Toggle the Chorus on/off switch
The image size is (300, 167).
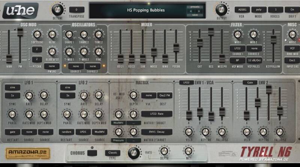92,153
